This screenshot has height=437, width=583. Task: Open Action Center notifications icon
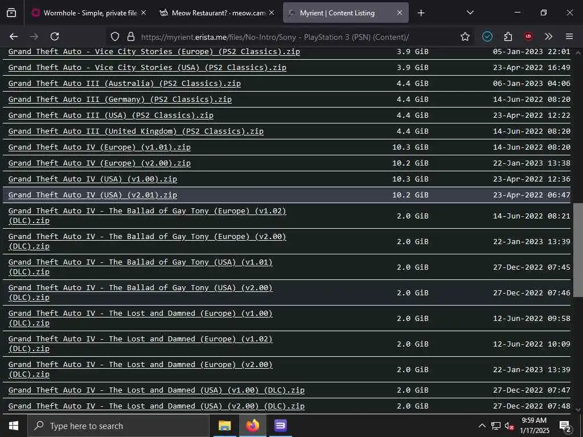(x=565, y=426)
